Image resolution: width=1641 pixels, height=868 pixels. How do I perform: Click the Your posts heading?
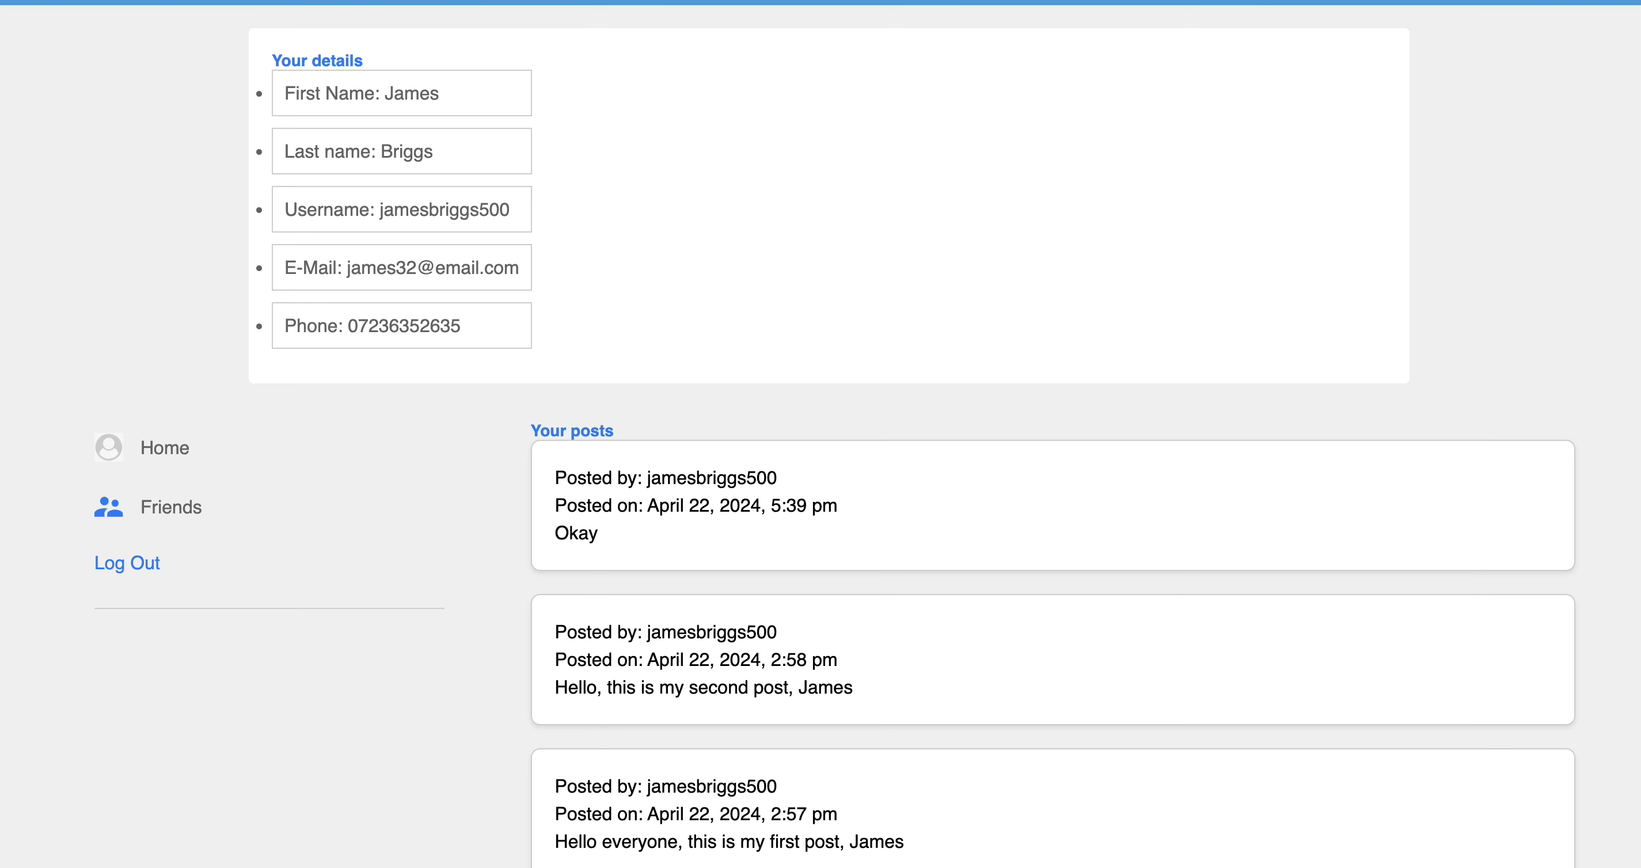(x=571, y=431)
